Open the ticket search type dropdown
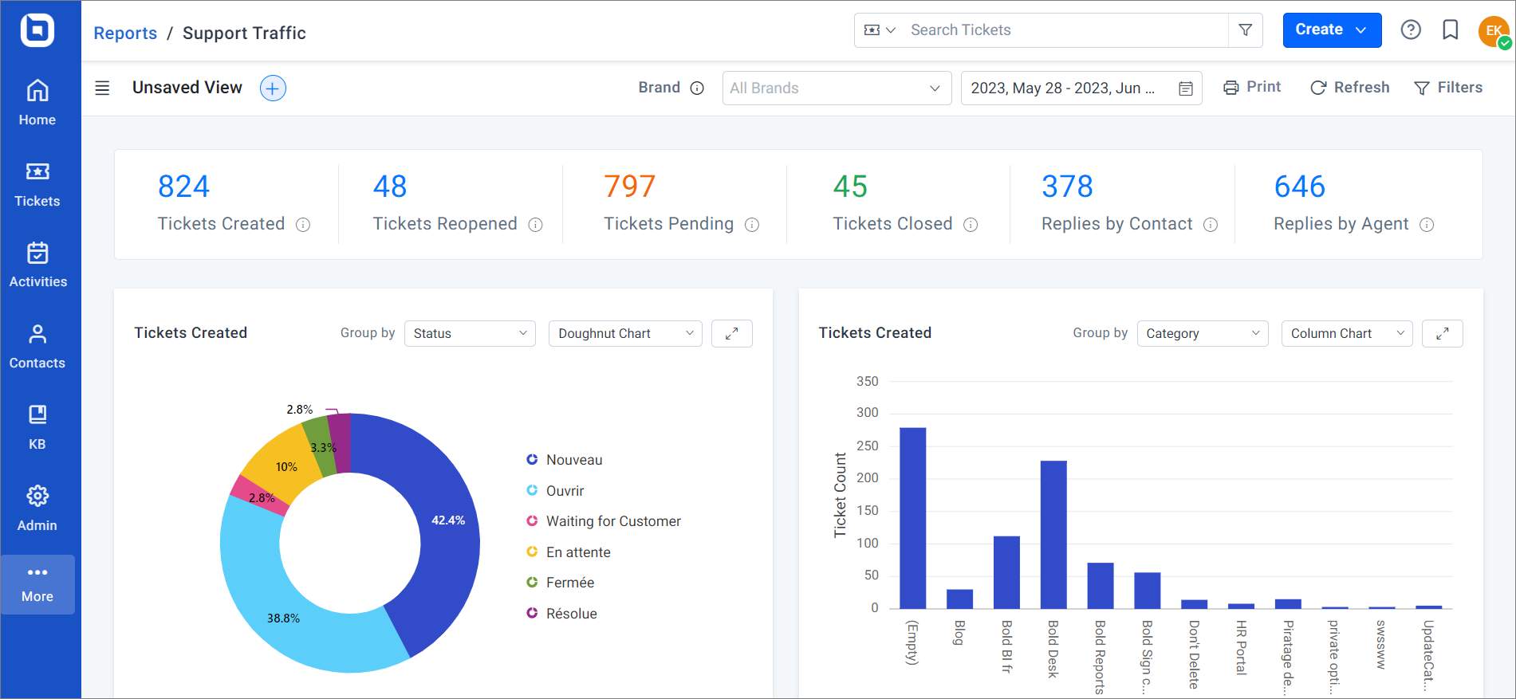The image size is (1516, 699). coord(880,30)
